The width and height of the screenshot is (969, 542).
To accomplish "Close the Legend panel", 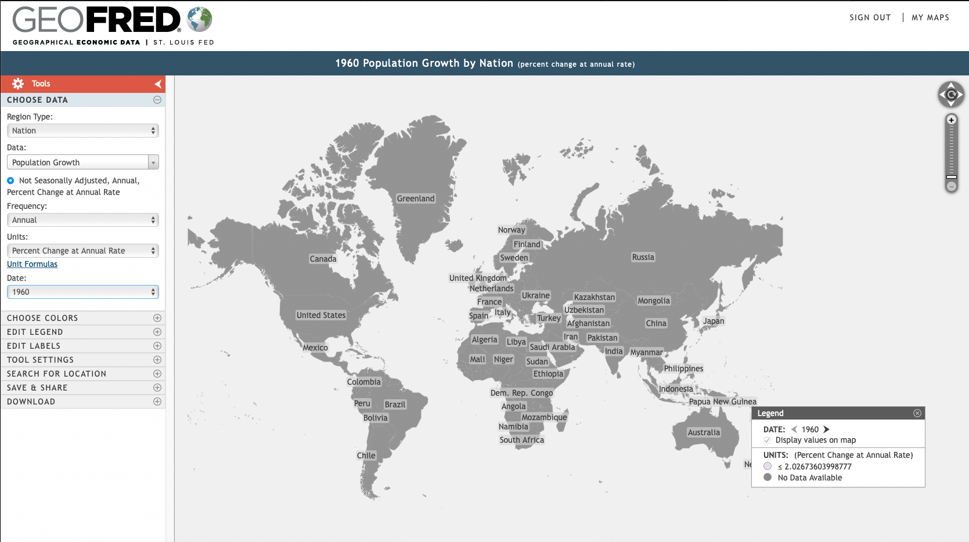I will click(917, 413).
